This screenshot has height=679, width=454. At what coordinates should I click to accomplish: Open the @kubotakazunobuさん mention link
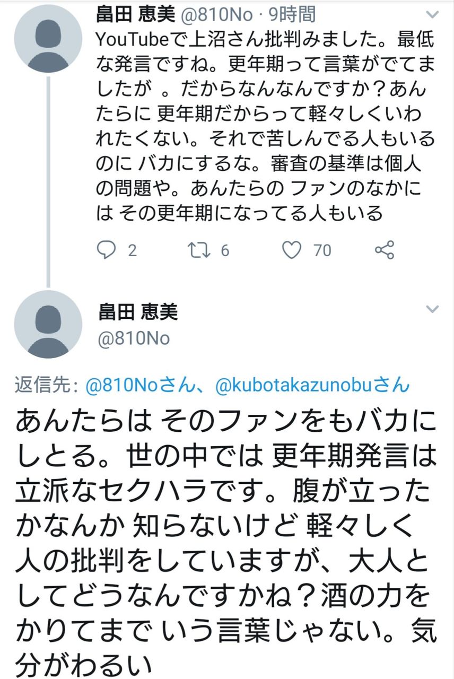point(312,386)
